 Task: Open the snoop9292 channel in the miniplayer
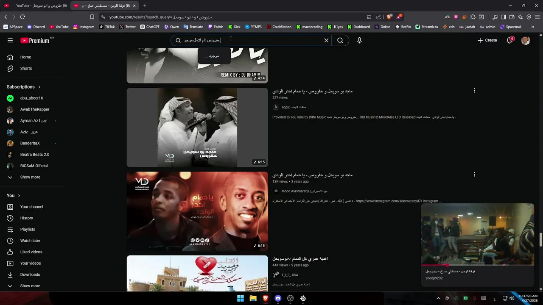click(434, 278)
